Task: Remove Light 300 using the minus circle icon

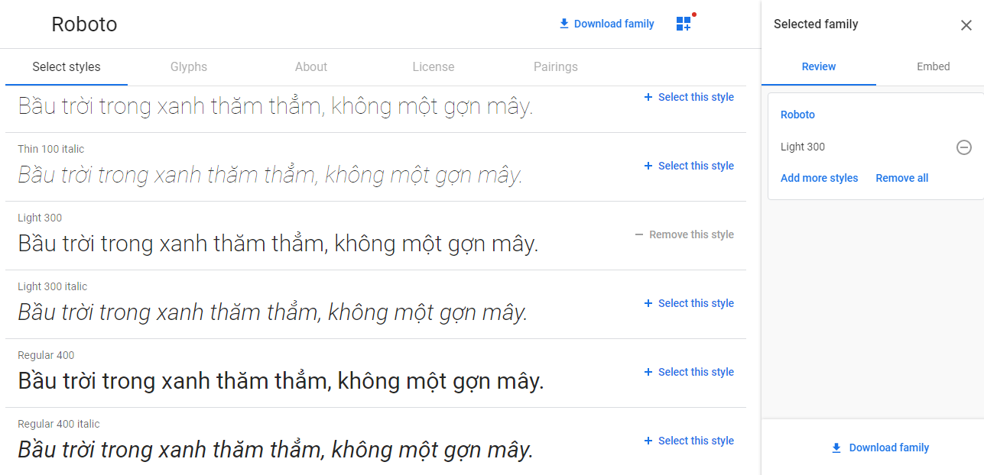Action: [964, 147]
